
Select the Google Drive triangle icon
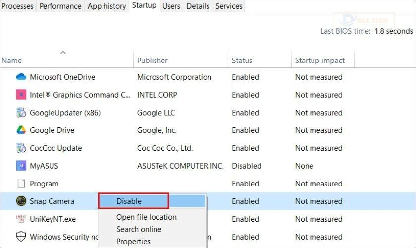tap(21, 130)
